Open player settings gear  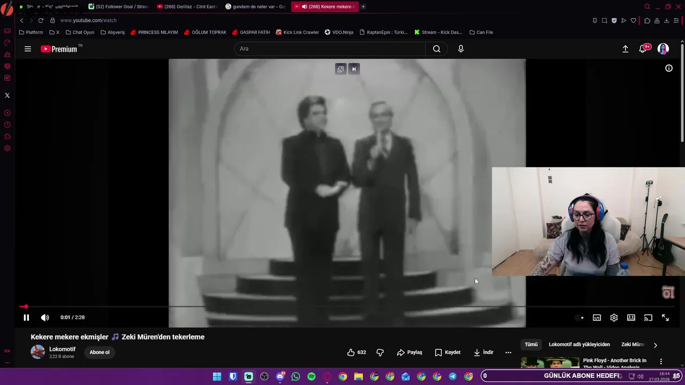[x=614, y=318]
